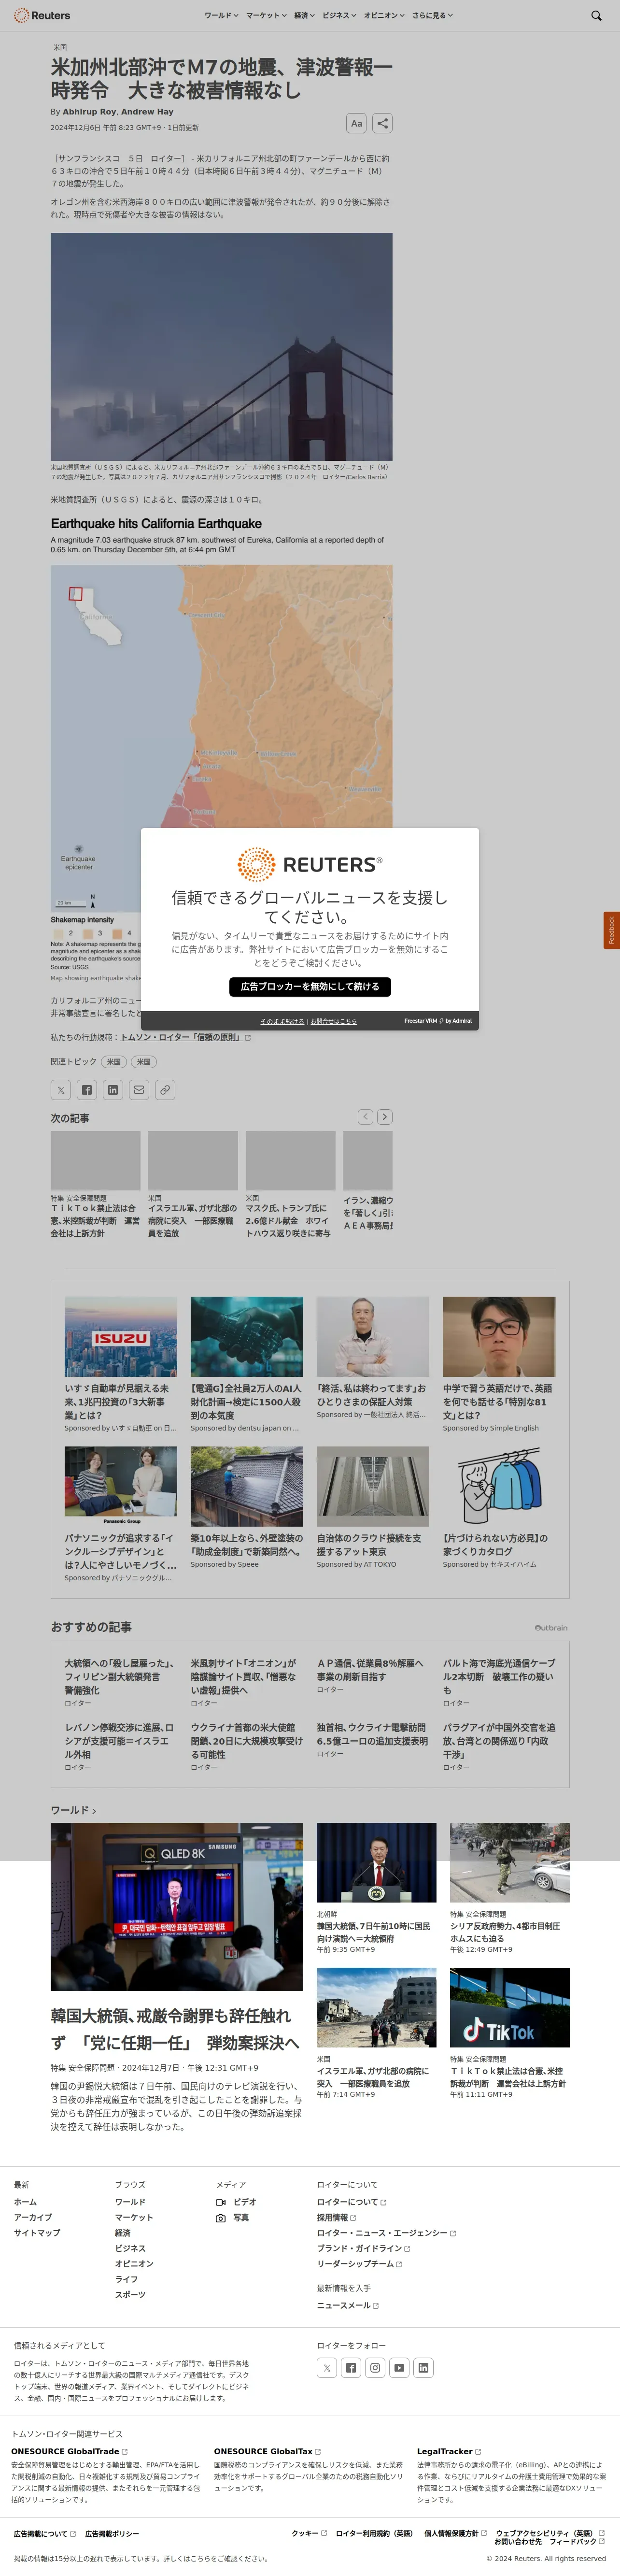620x2576 pixels.
Task: Open the Simple English sponsored thumbnail
Action: click(499, 1337)
